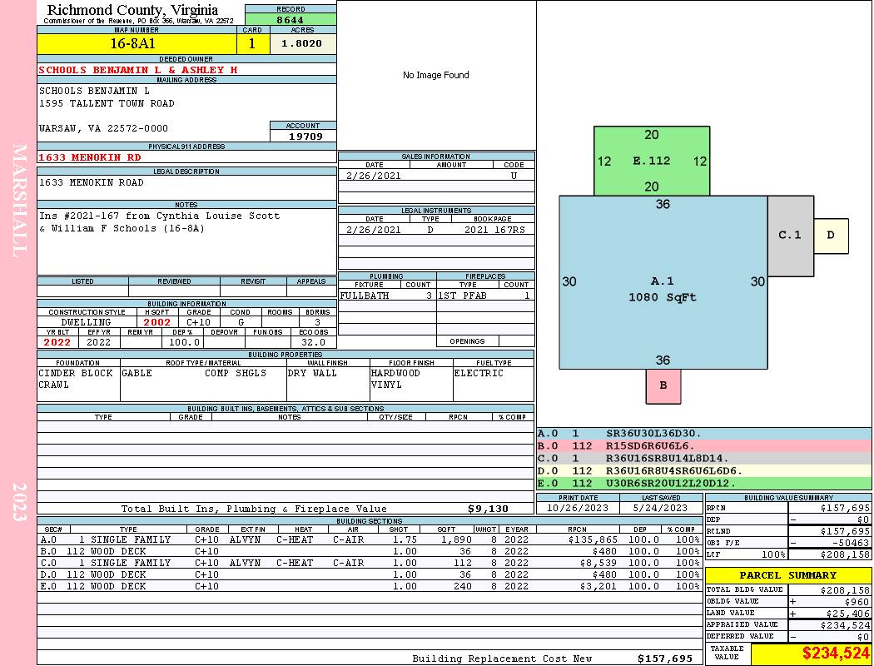Click sketch legend row A.0 SR36U30L36D30
874x666 pixels.
[704, 433]
